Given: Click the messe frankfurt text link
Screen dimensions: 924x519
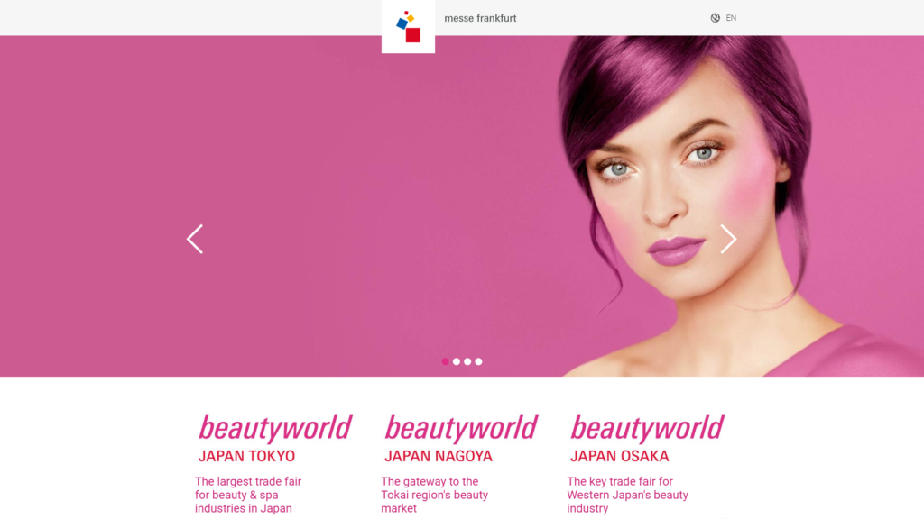Looking at the screenshot, I should click(480, 18).
